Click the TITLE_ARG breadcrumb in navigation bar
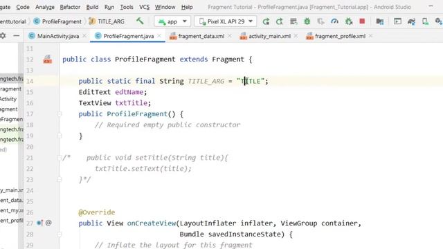 107,21
